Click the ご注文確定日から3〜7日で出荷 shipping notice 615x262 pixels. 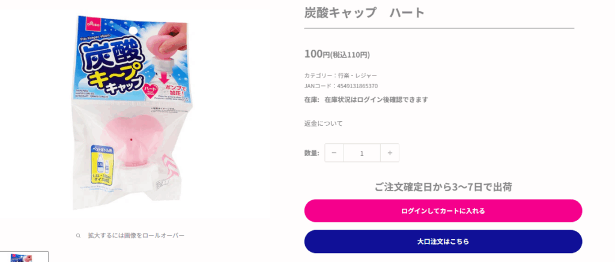(x=443, y=187)
